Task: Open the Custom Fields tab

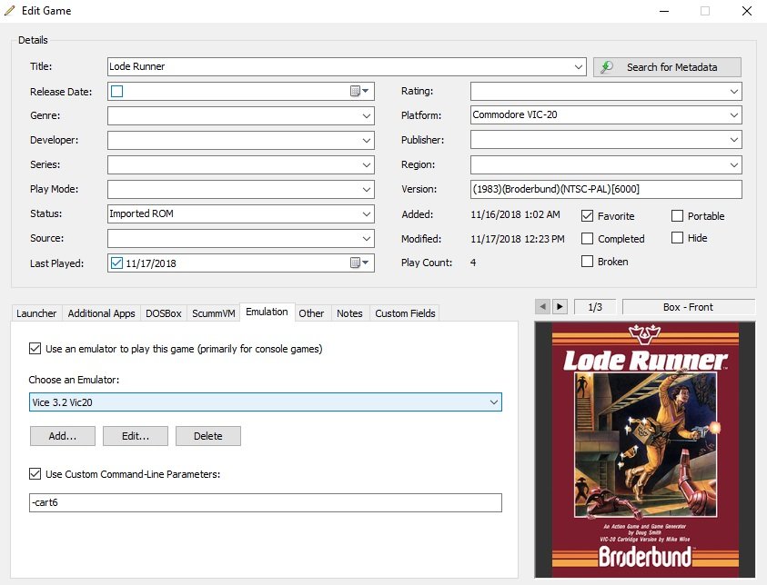Action: (x=405, y=313)
